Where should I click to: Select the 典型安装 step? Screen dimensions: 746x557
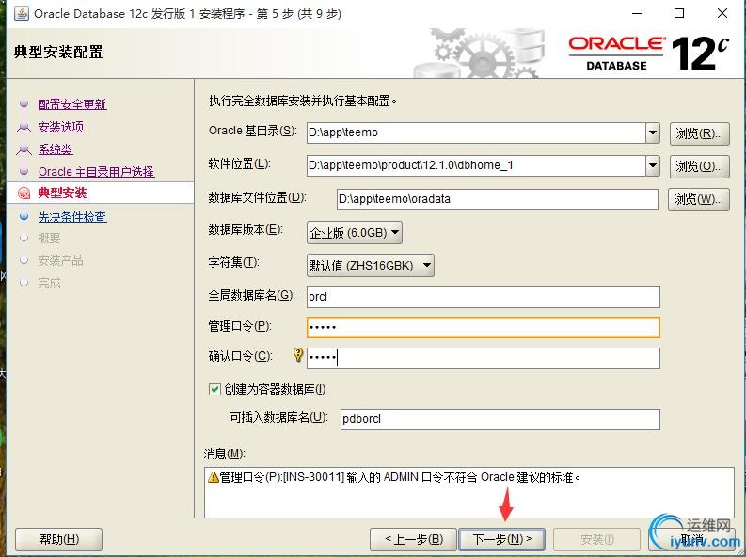coord(62,193)
